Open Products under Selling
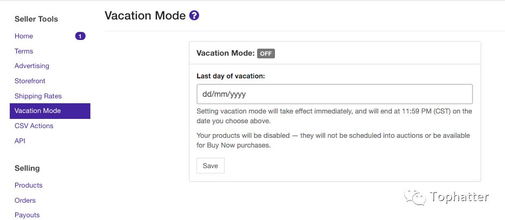The width and height of the screenshot is (505, 220). pyautogui.click(x=29, y=185)
